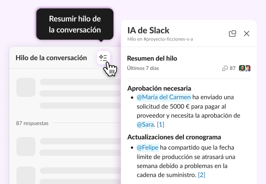
Task: Click the 'Resumir hilo de la conversación' tooltip
Action: (75, 24)
